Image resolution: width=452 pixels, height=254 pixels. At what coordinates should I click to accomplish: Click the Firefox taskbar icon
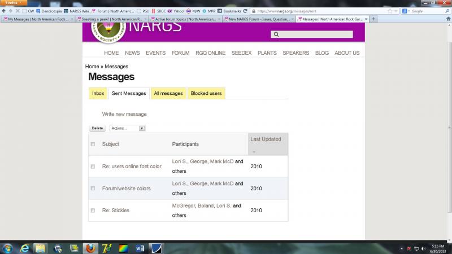tap(90, 247)
